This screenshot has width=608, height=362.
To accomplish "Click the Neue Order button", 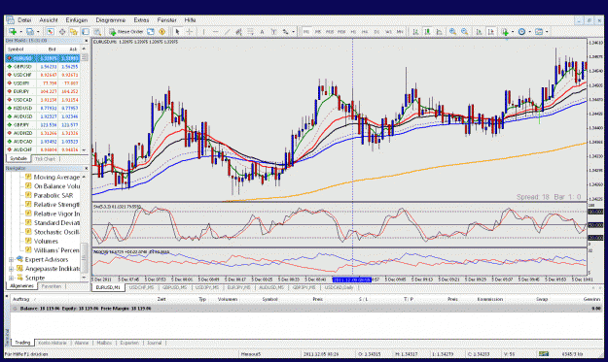I will click(x=126, y=32).
